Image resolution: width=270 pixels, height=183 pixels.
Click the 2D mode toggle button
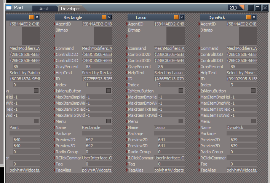236,8
